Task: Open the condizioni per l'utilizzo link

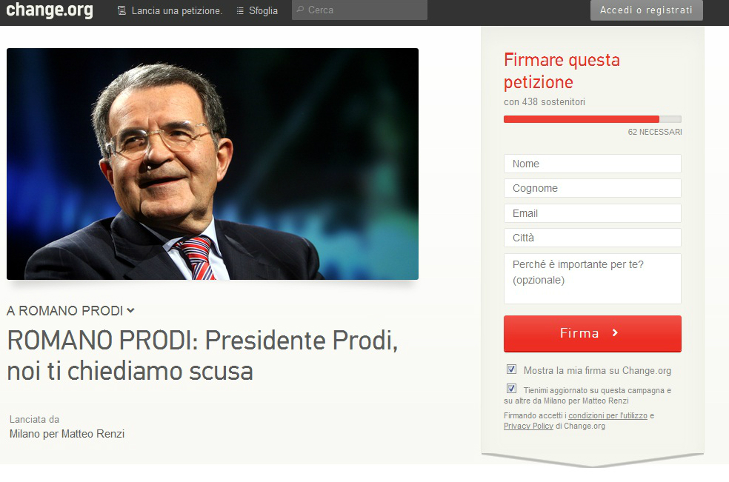Action: [x=607, y=415]
